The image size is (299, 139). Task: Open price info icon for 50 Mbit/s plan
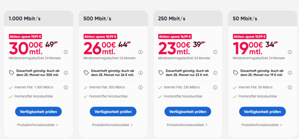[x=290, y=52]
